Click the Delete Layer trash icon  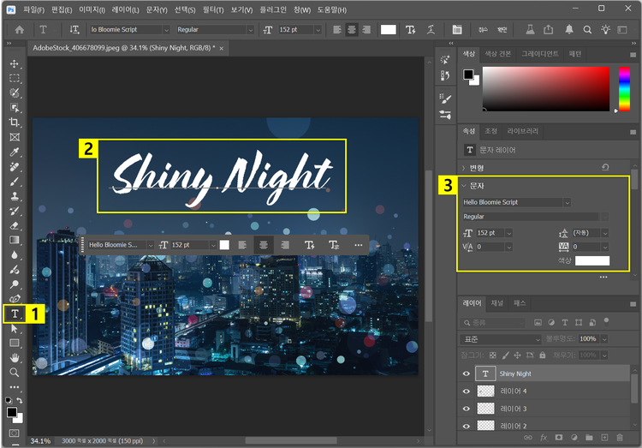coord(621,438)
